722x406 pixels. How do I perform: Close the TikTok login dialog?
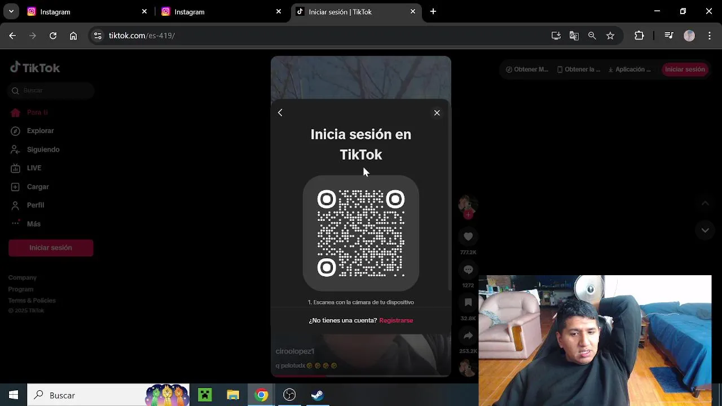pyautogui.click(x=437, y=113)
